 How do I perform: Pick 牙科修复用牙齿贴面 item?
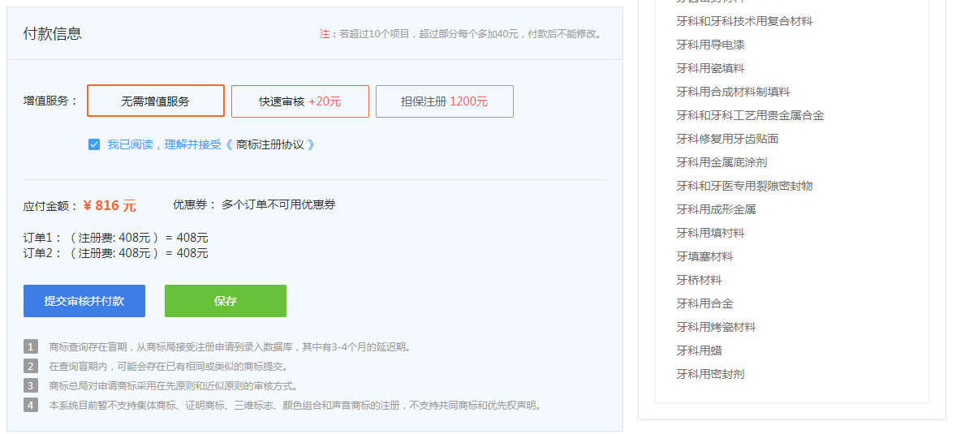(727, 139)
